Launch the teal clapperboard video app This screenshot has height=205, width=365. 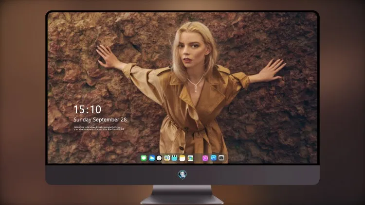174,158
